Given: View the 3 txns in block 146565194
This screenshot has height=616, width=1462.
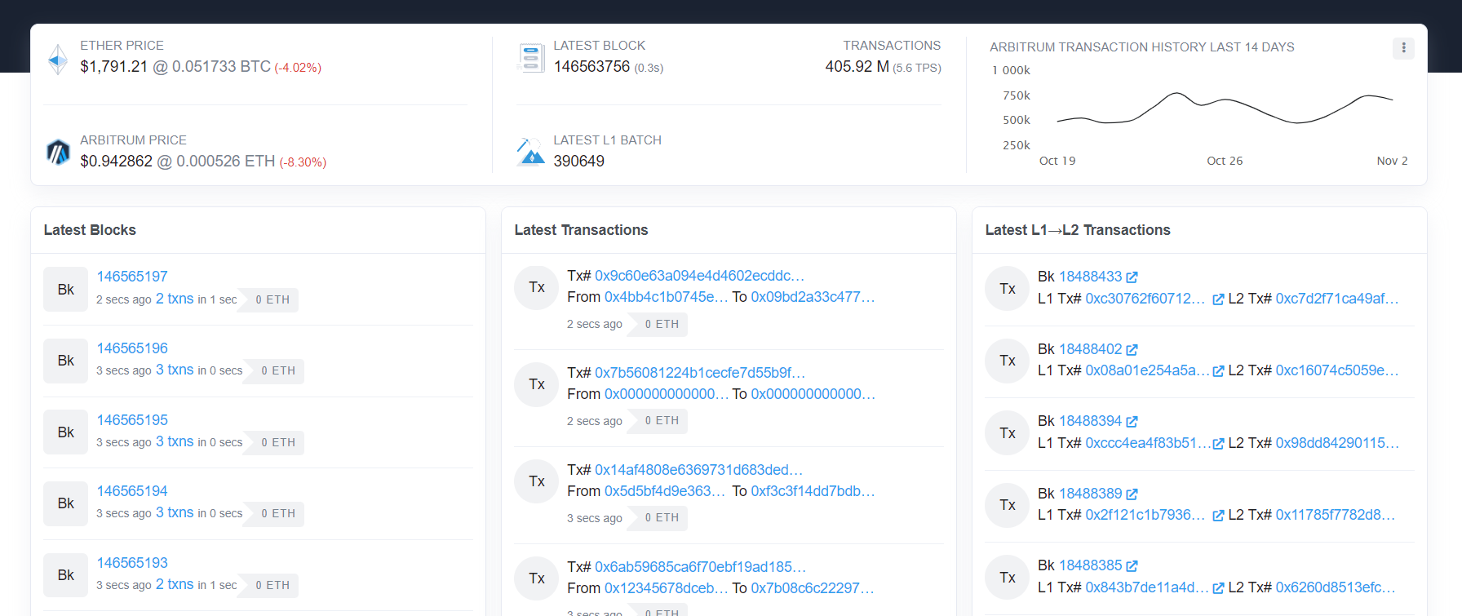Looking at the screenshot, I should coord(175,512).
